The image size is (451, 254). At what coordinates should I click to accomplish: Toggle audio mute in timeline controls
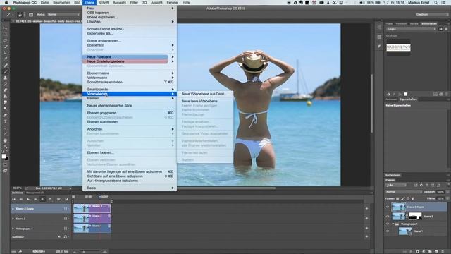[x=42, y=199]
